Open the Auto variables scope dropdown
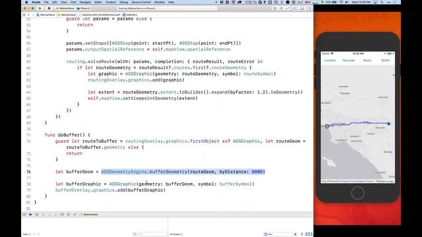The image size is (422, 237). click(x=26, y=234)
